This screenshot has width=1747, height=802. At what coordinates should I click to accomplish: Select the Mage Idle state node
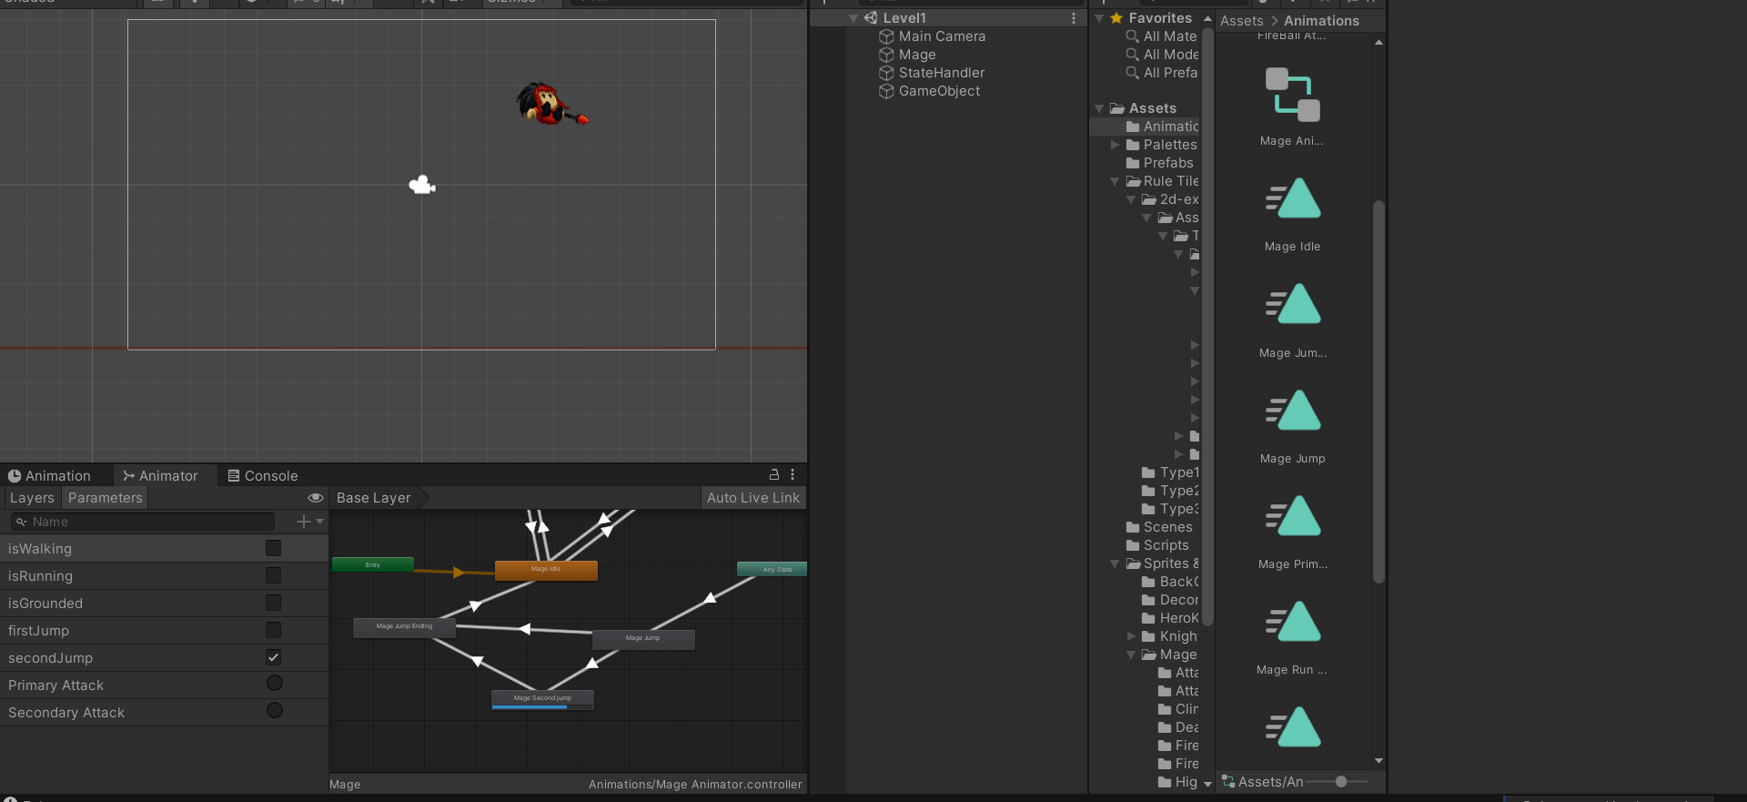(546, 570)
